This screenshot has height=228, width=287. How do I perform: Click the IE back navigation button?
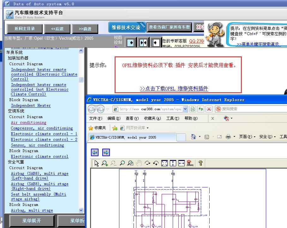point(92,109)
